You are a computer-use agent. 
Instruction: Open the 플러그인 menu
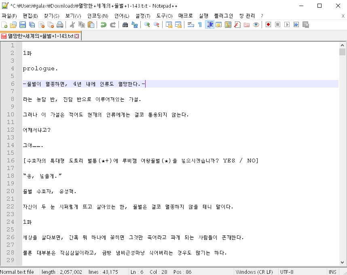click(224, 16)
